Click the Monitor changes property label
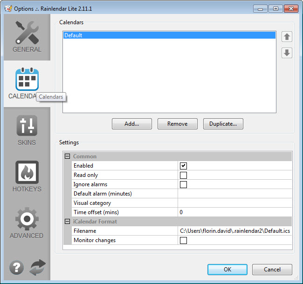Viewport: 303px width, 284px height. [95, 240]
